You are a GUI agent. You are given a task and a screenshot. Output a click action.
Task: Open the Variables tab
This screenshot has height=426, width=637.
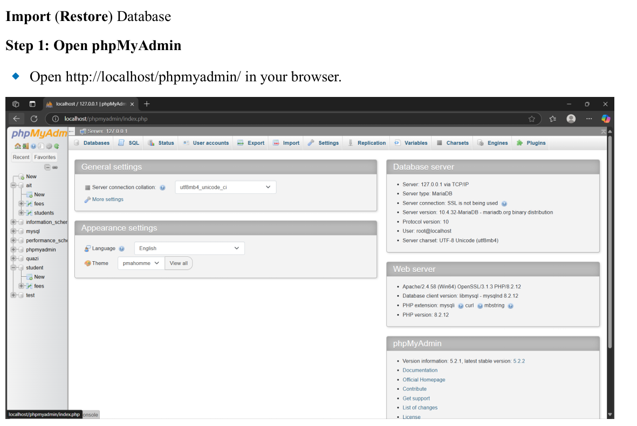click(x=411, y=143)
